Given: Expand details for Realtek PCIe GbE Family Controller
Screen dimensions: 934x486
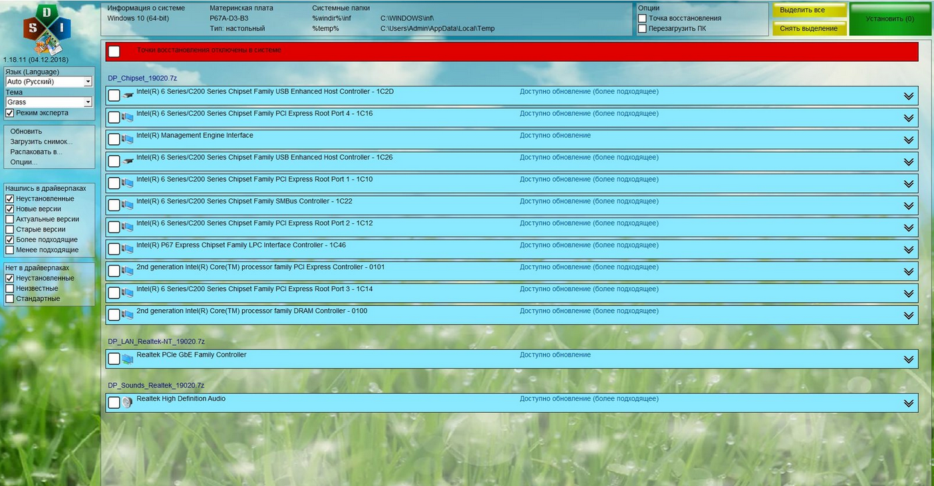Looking at the screenshot, I should point(909,360).
